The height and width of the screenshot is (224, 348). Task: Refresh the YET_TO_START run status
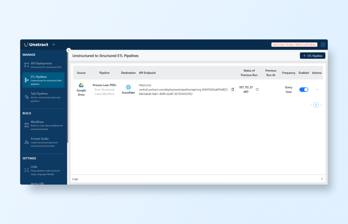(257, 89)
